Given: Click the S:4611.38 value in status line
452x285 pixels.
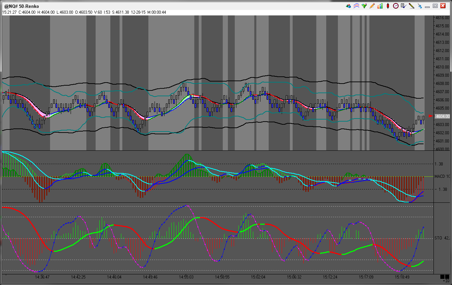Looking at the screenshot, I should coord(121,12).
